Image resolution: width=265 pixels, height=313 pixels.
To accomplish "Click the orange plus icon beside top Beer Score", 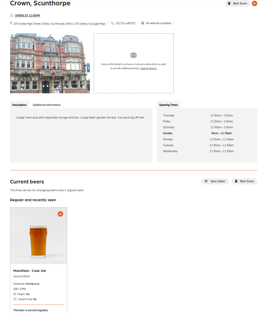I will click(254, 4).
